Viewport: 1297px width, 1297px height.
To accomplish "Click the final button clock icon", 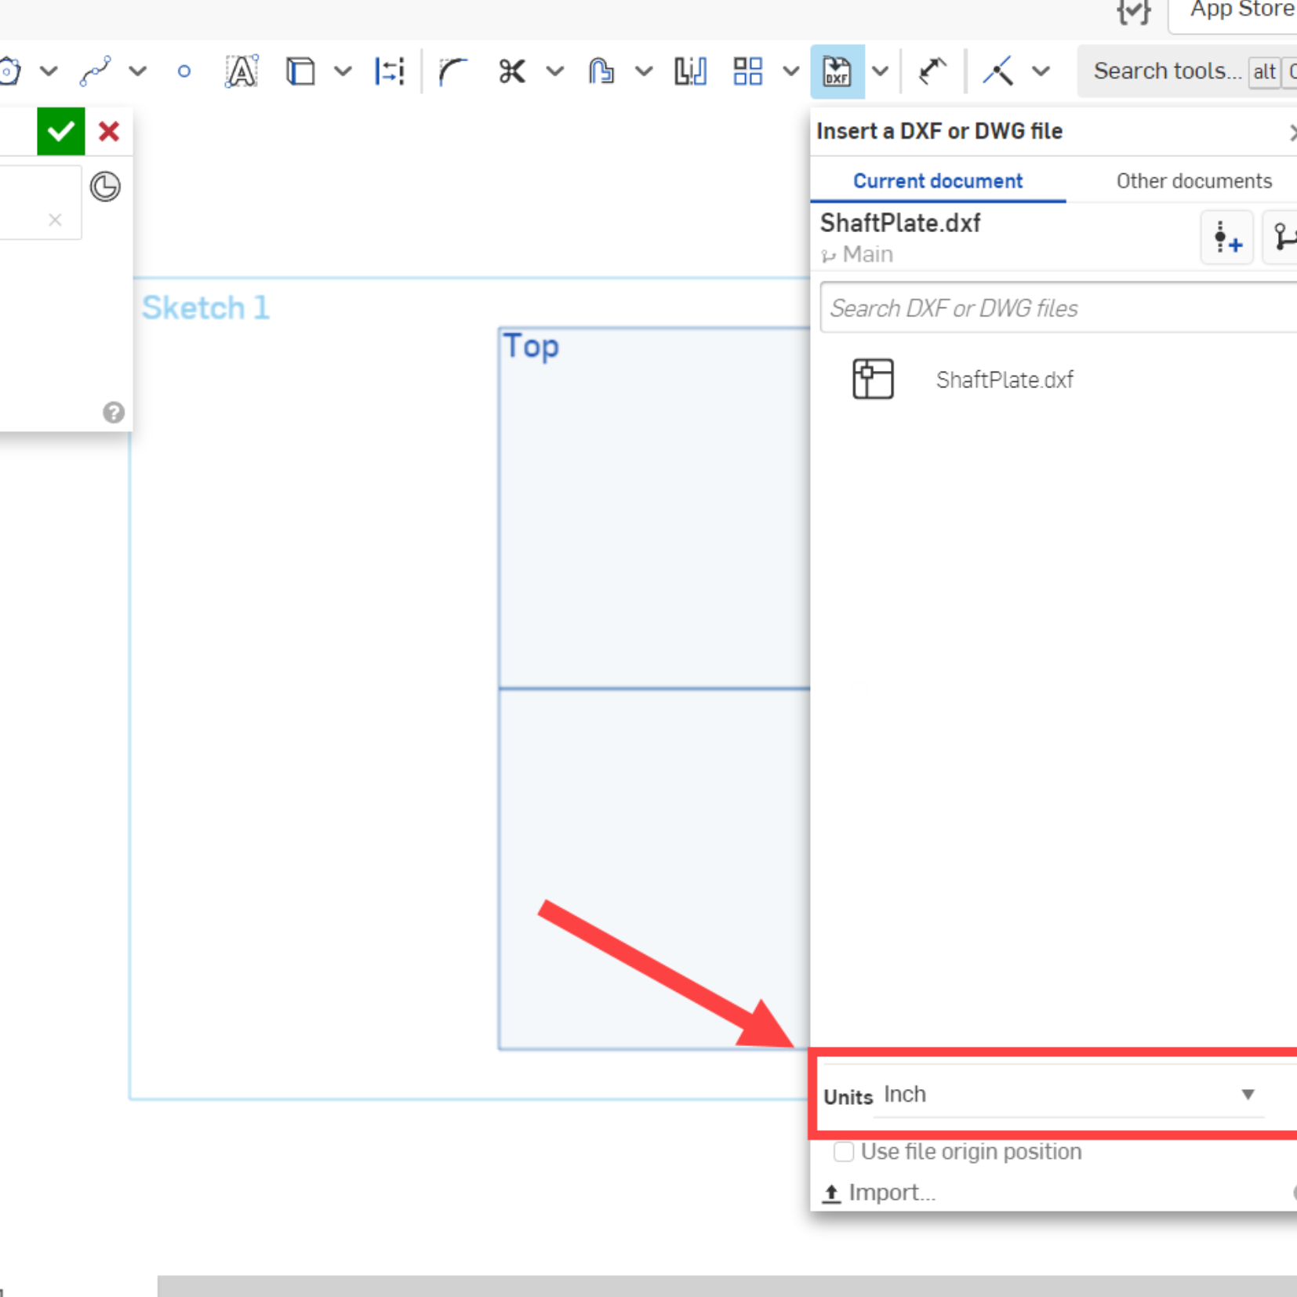I will (105, 187).
